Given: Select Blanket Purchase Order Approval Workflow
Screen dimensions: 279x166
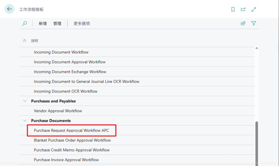Looking at the screenshot, I should point(137,140).
